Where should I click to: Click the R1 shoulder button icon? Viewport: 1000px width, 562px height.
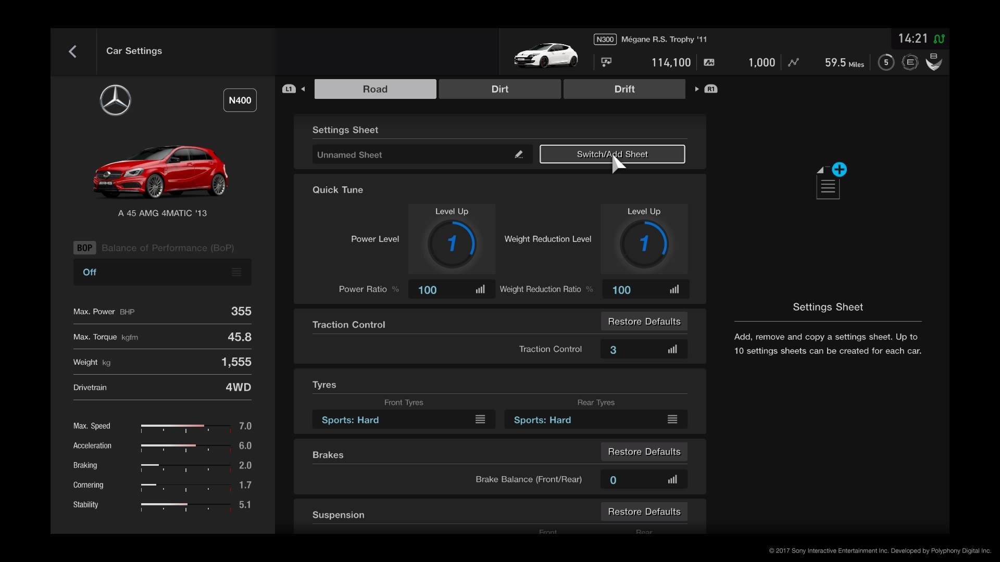(711, 89)
